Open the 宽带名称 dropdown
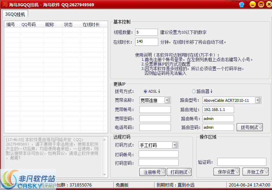272x190 pixels. click(x=167, y=100)
